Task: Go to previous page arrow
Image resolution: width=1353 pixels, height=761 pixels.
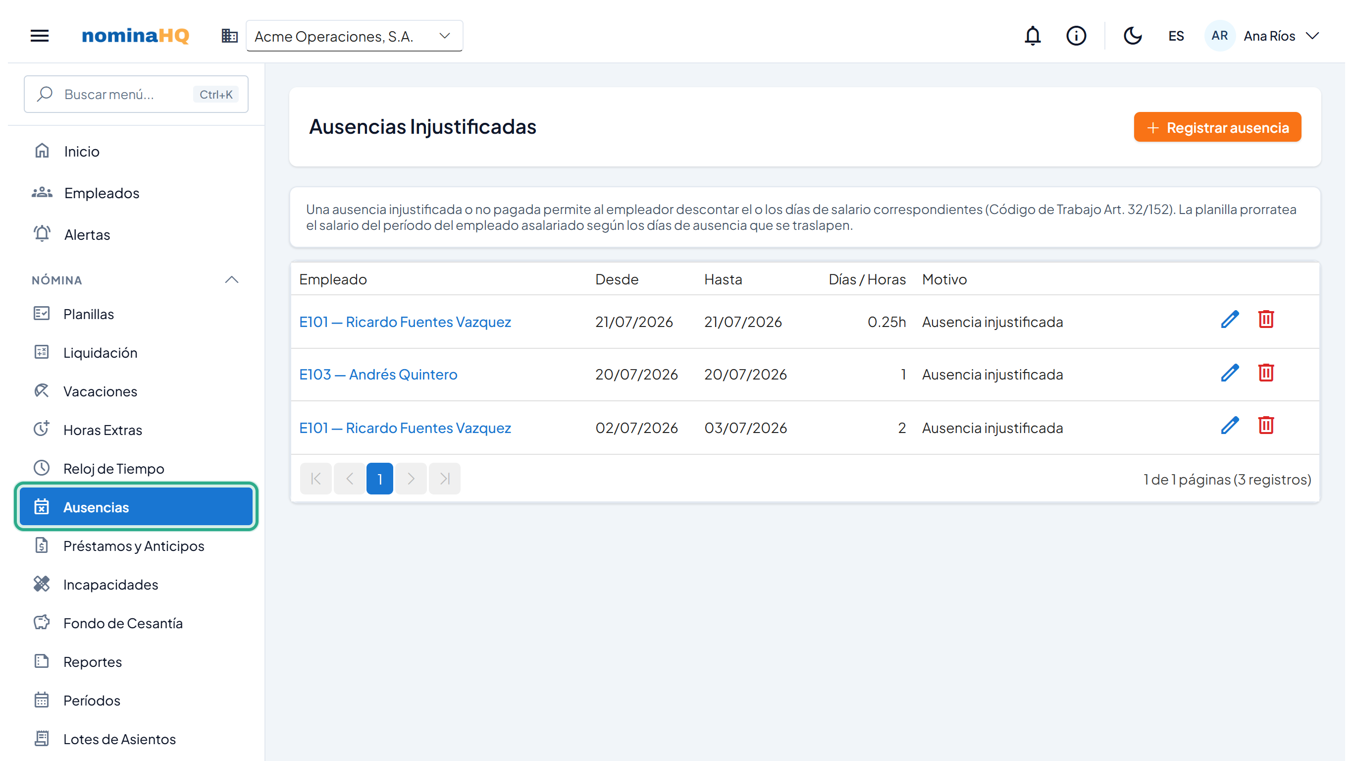Action: point(349,479)
